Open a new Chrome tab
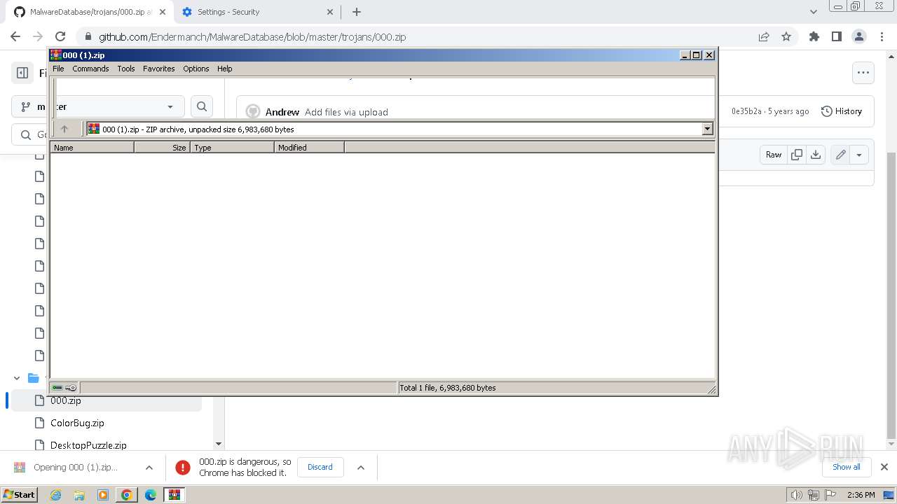 (357, 12)
